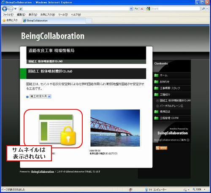The height and width of the screenshot is (193, 211).
Task: Click the 現場日誌 folder icon
Action: (x=157, y=112)
